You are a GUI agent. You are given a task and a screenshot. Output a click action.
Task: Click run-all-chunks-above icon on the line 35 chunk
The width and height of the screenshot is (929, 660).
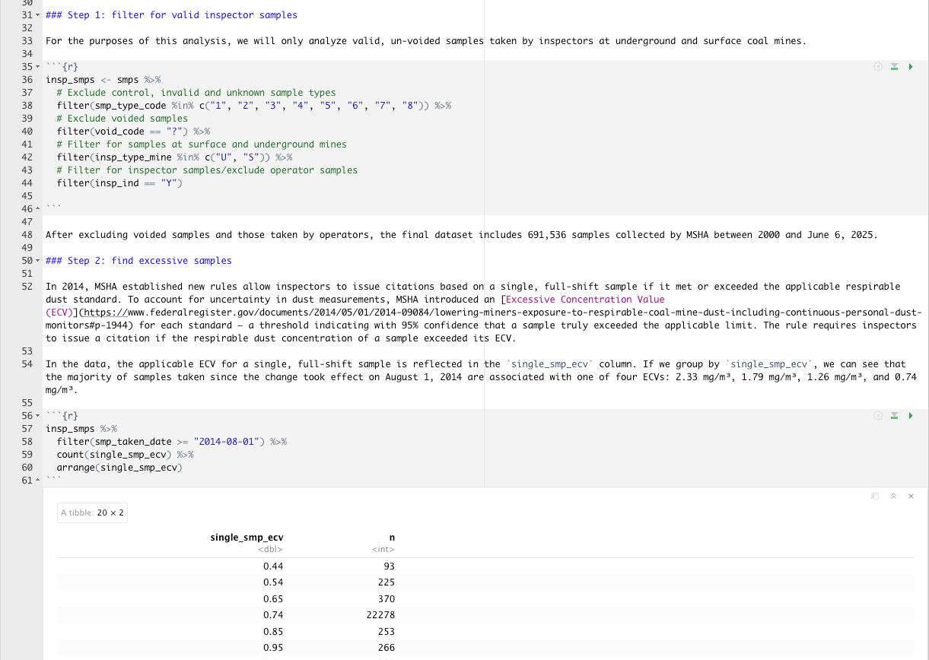895,67
